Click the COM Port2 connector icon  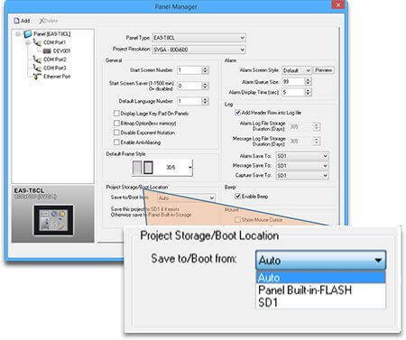click(x=37, y=60)
